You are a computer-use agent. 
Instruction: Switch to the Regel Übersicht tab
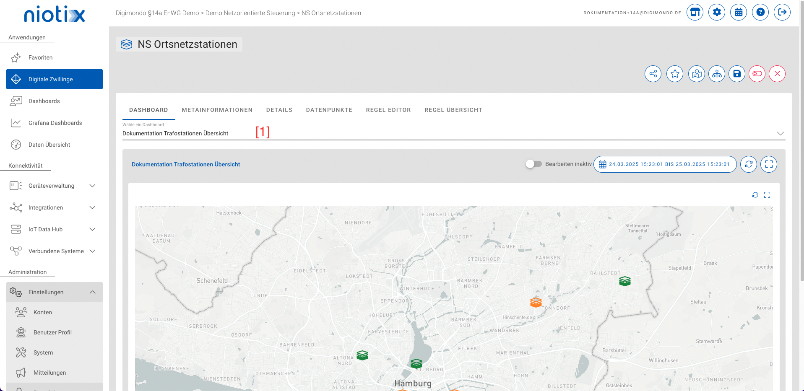pos(453,110)
